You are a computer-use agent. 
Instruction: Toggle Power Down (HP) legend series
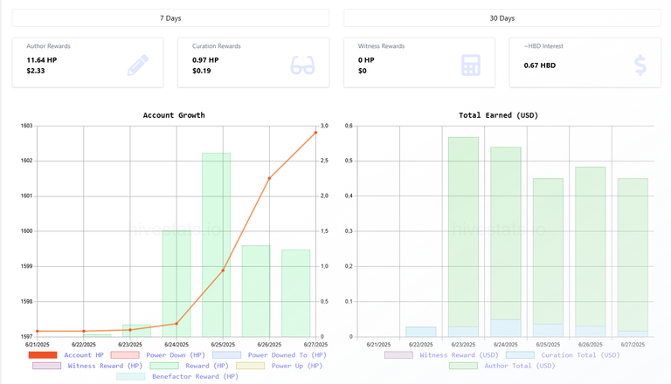click(x=157, y=355)
